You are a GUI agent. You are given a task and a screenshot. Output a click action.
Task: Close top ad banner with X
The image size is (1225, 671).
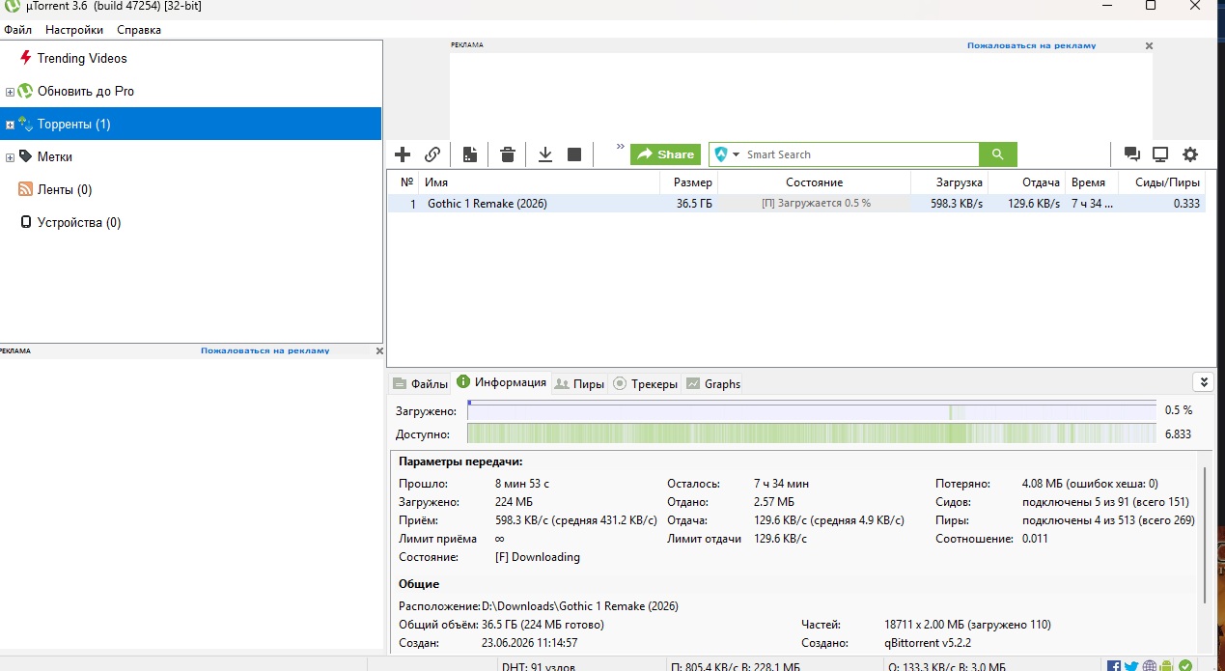[x=1149, y=45]
